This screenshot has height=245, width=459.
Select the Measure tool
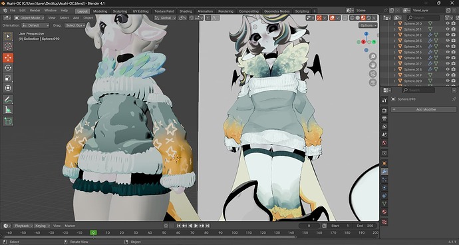tap(8, 110)
